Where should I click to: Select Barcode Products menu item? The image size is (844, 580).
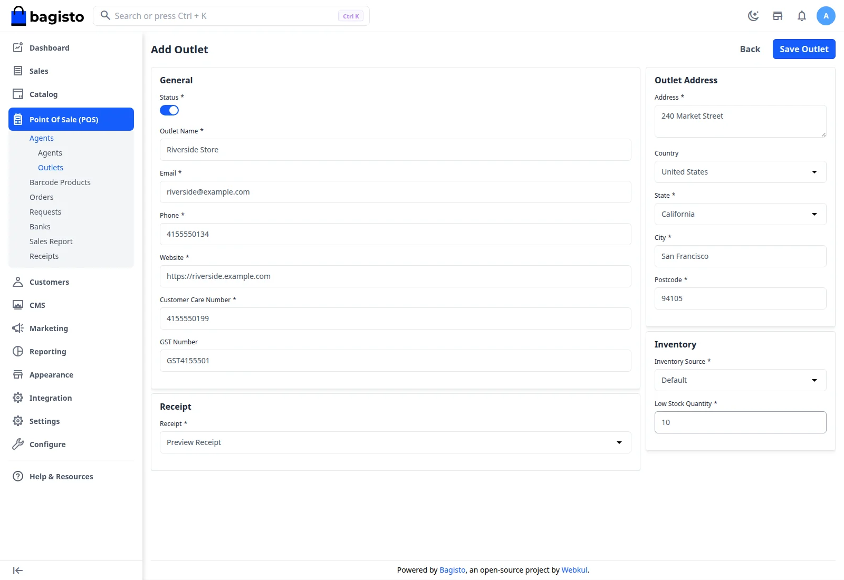point(60,182)
